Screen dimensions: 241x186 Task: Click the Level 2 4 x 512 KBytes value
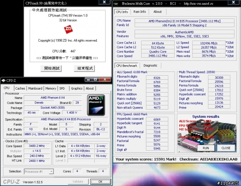pyautogui.click(x=80, y=156)
